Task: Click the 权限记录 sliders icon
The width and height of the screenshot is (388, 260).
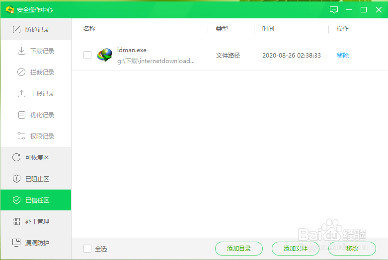Action: coord(21,136)
